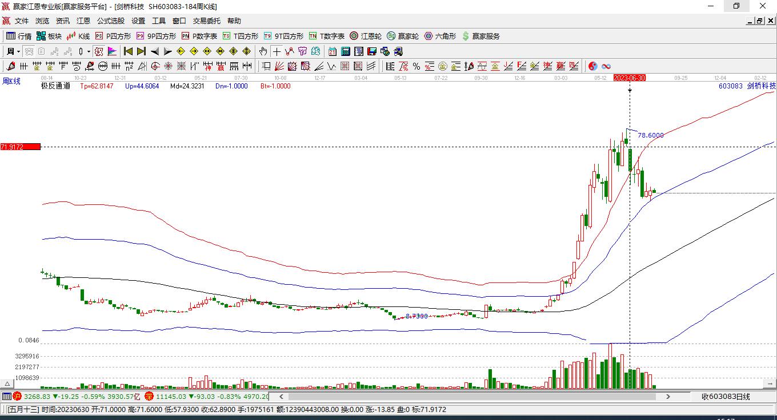
Task: Open the 设置 menu
Action: (138, 21)
